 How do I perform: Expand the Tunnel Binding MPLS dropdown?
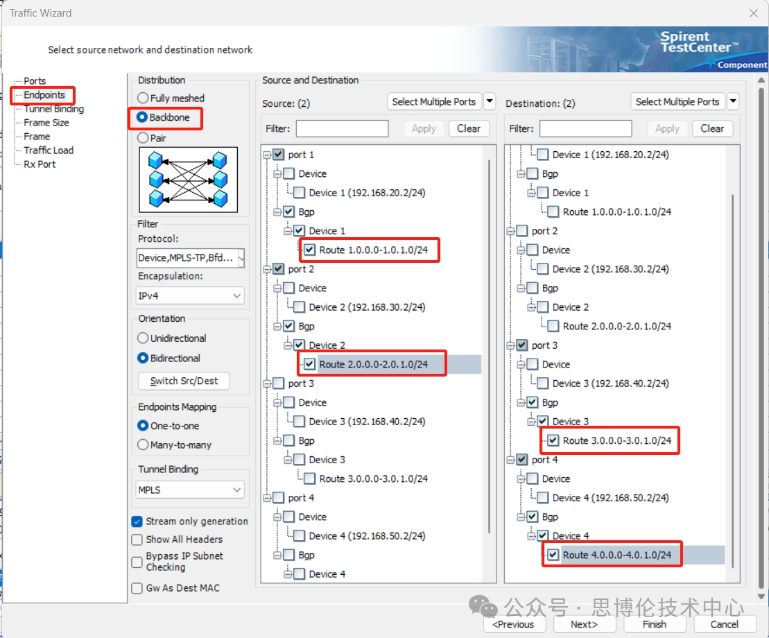237,490
